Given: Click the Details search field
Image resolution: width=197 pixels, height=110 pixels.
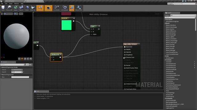Looking at the screenshot, I should (12, 64).
